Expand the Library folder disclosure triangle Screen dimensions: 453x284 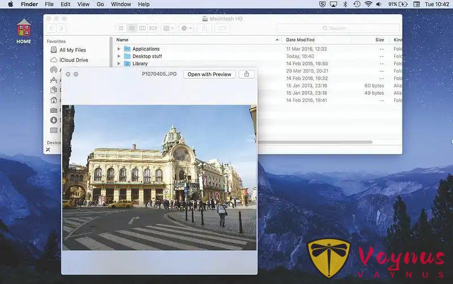pos(119,64)
